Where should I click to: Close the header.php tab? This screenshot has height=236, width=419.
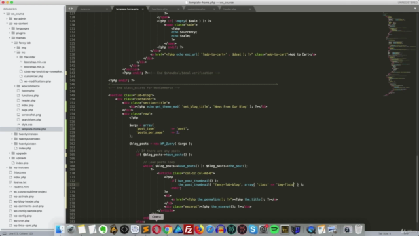[250, 9]
